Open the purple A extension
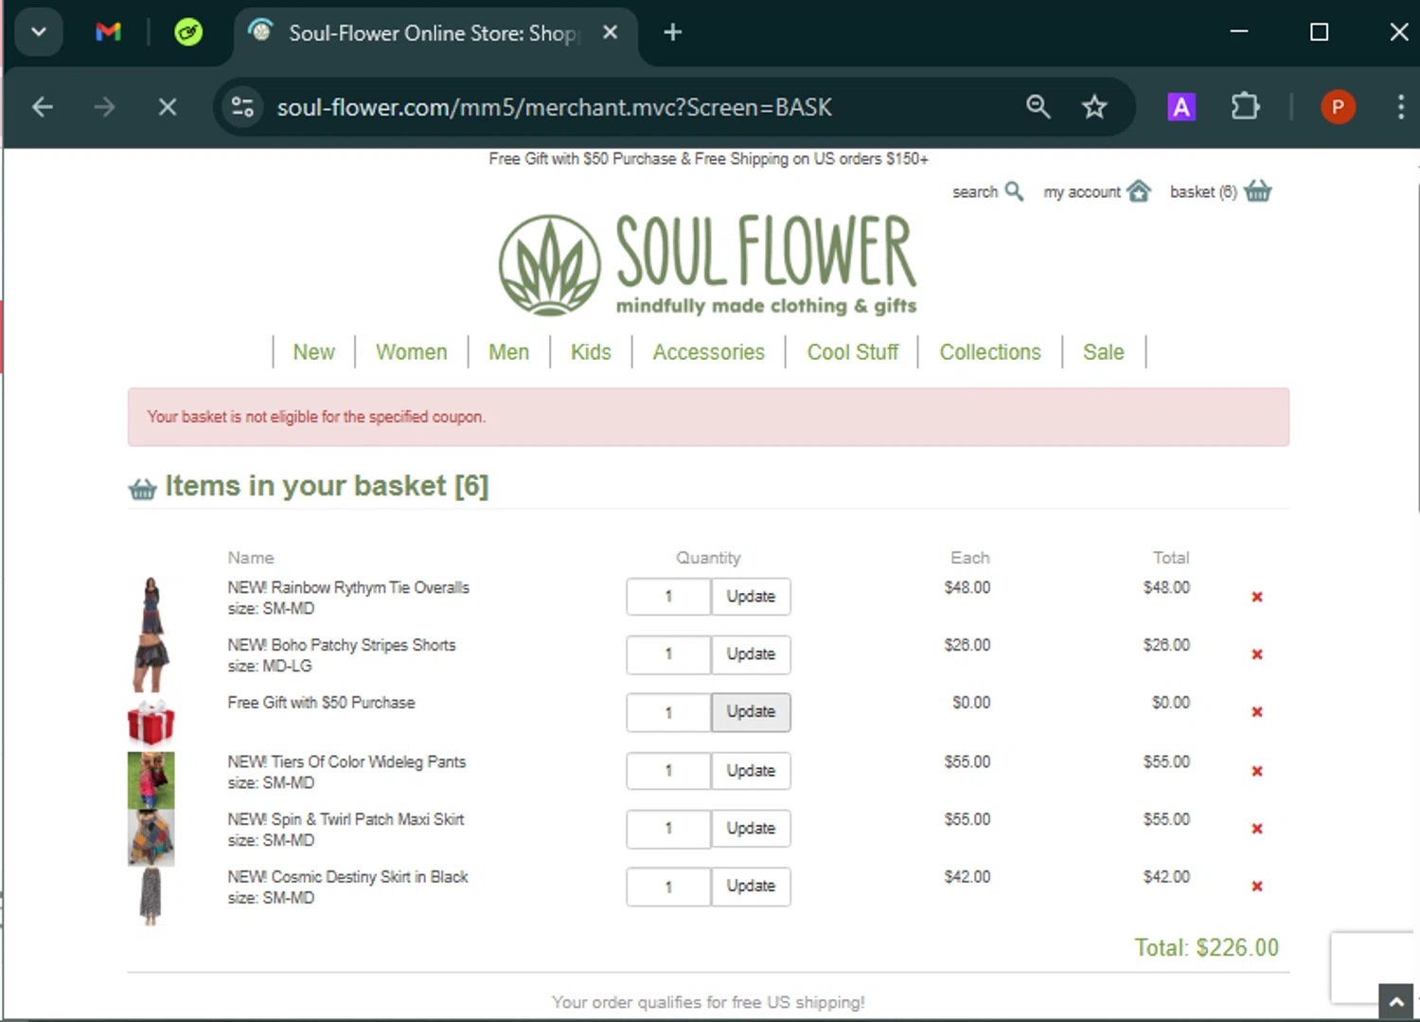The width and height of the screenshot is (1420, 1022). pos(1181,107)
